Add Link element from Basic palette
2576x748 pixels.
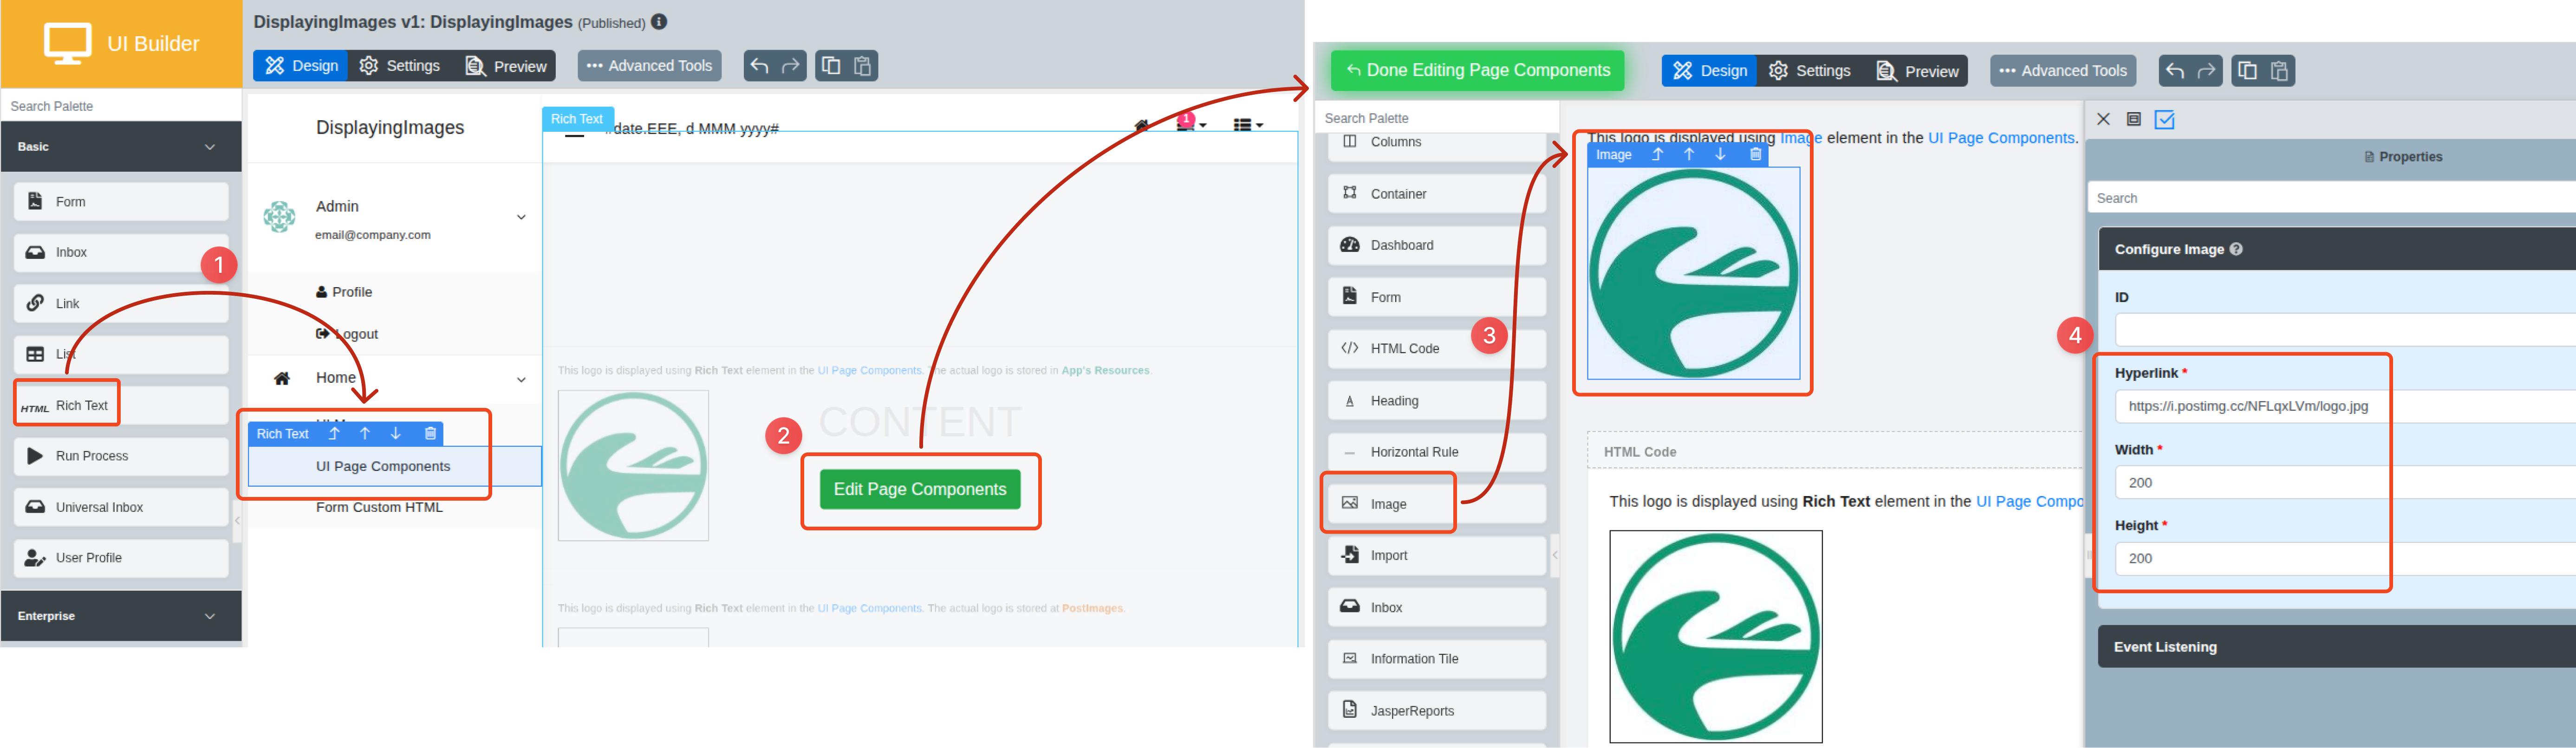121,303
